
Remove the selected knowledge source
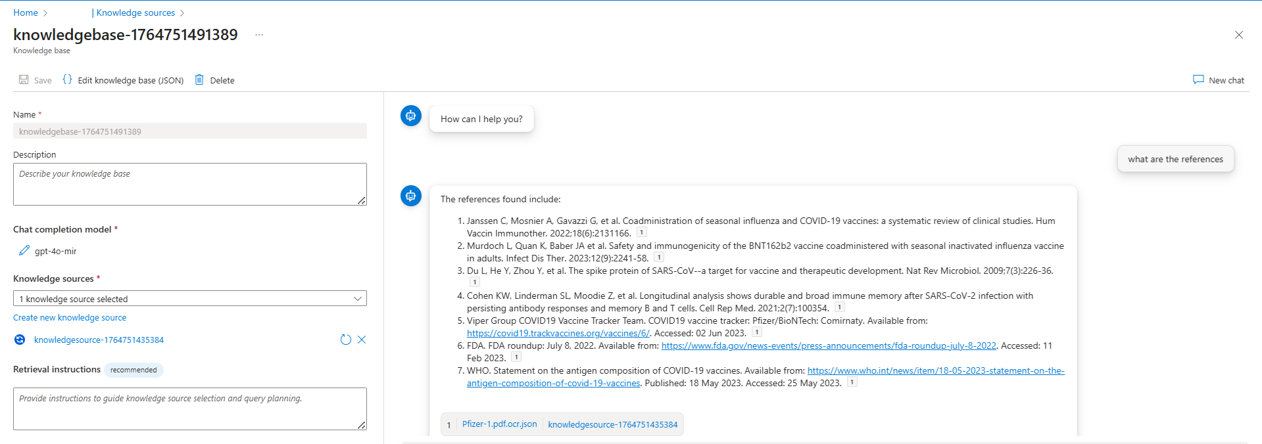[x=362, y=340]
